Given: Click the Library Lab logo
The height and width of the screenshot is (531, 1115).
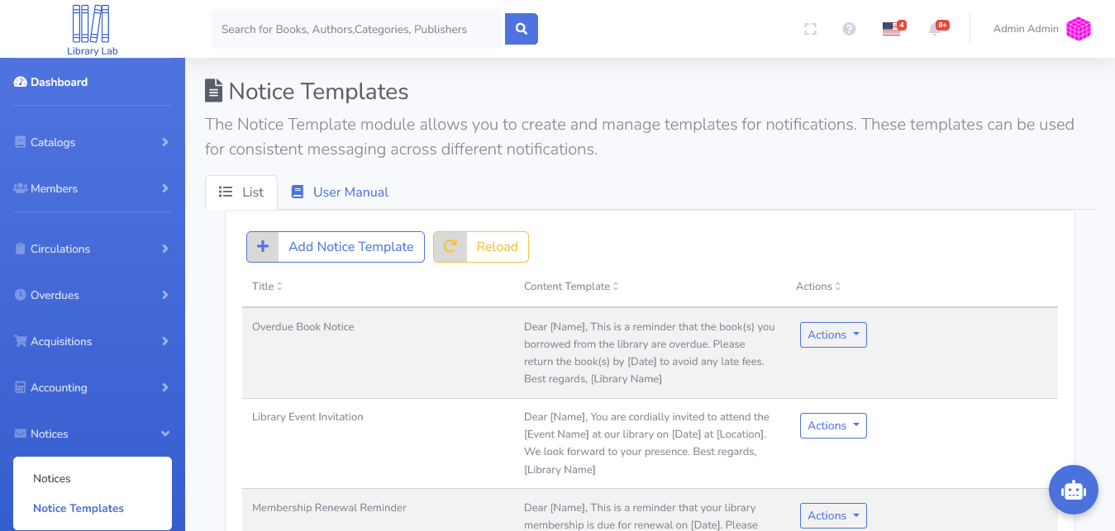Looking at the screenshot, I should point(92,29).
